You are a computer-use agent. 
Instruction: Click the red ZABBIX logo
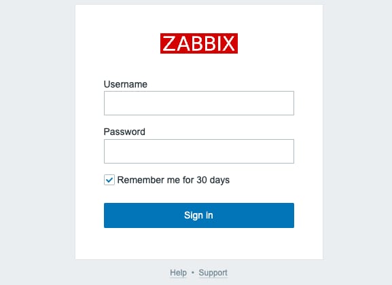199,43
